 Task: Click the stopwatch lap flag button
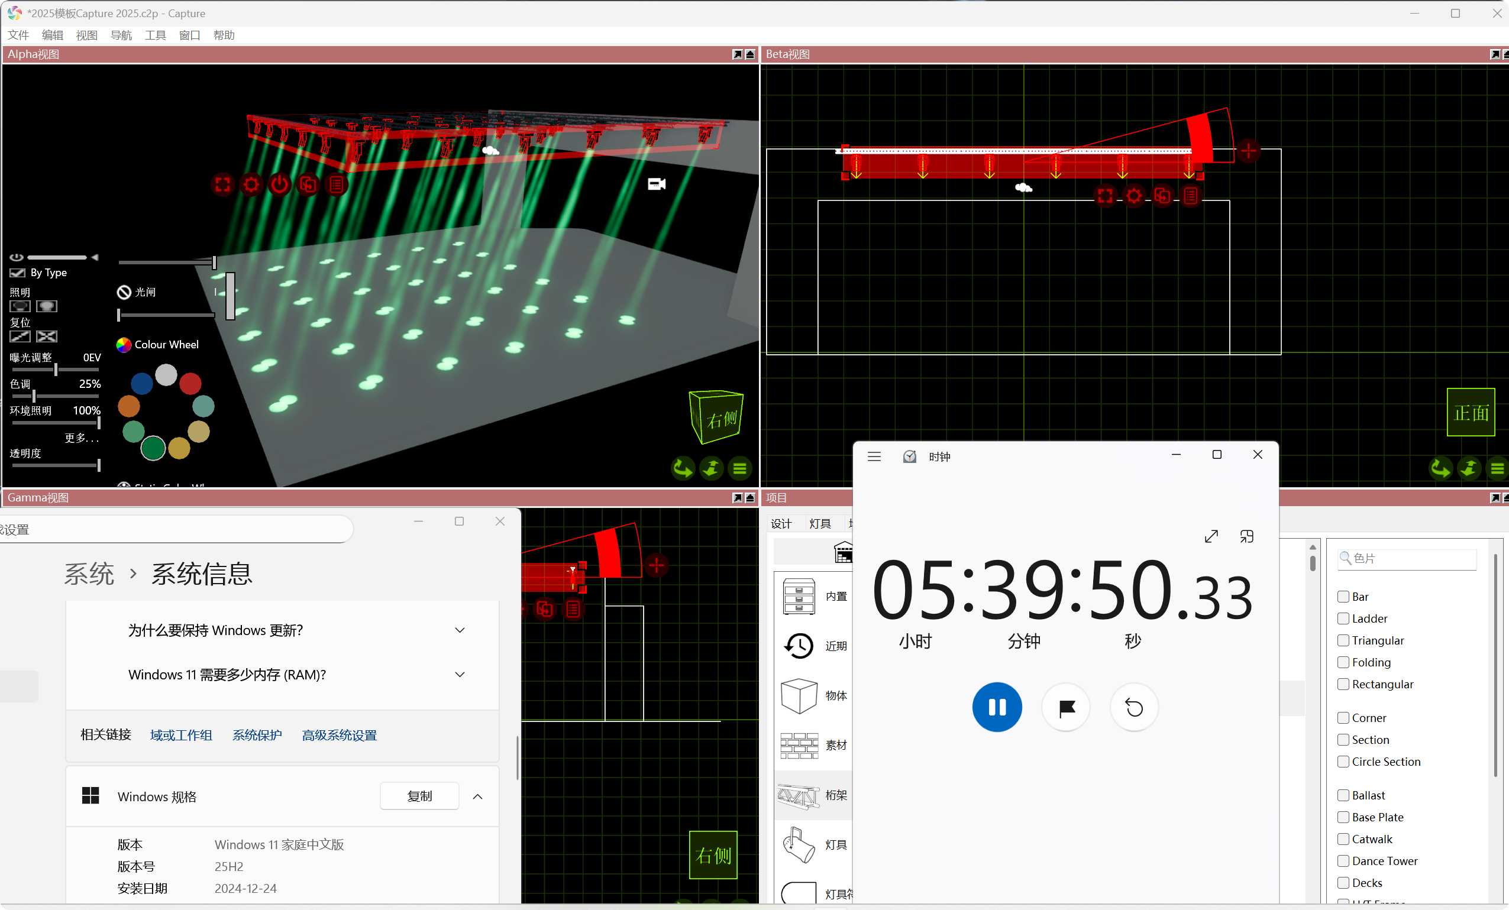pos(1066,707)
